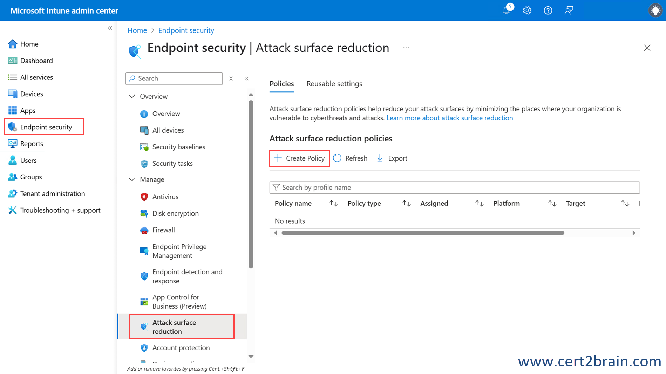Click the App Control for Business icon
The image size is (666, 374).
[x=144, y=302]
